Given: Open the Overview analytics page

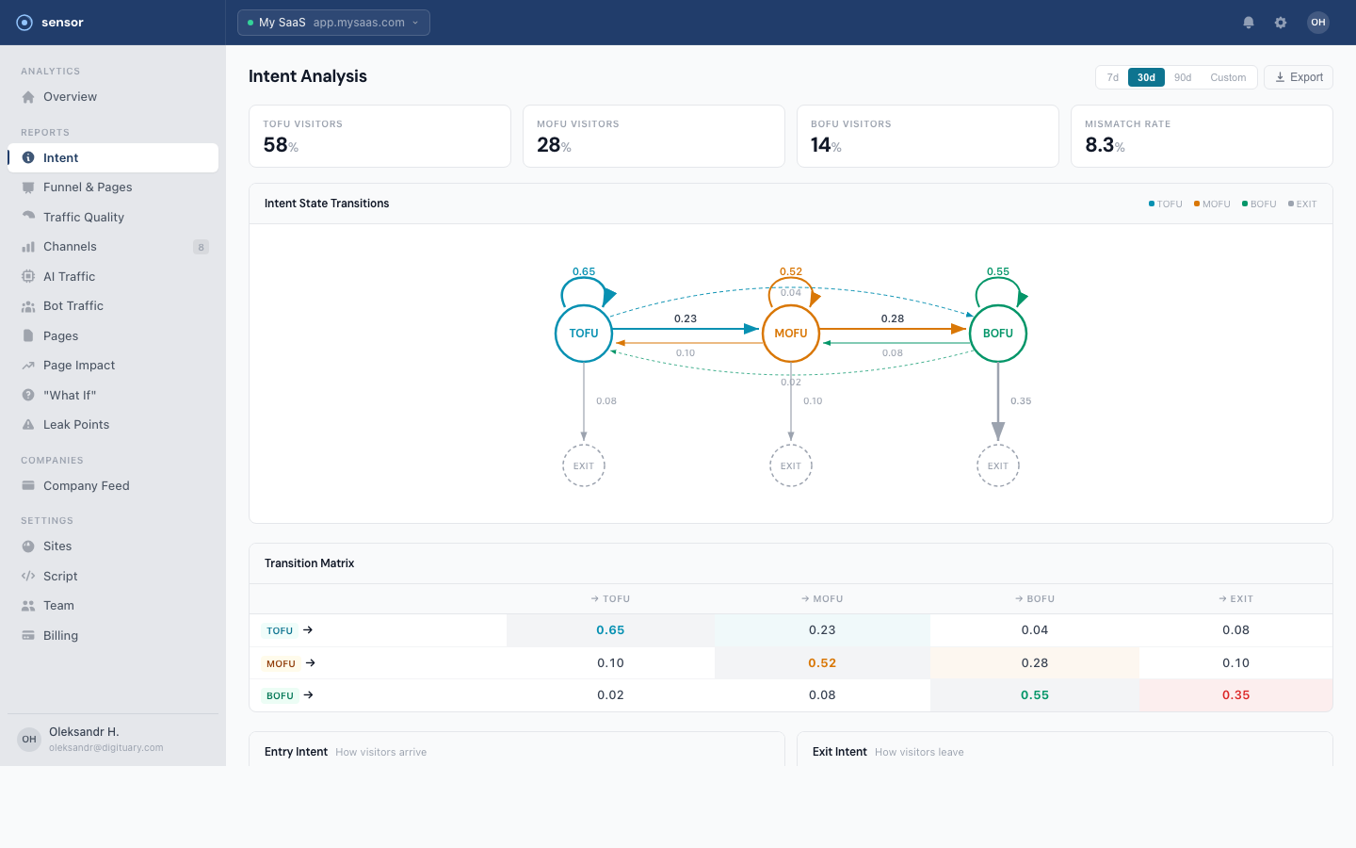Looking at the screenshot, I should tap(71, 96).
